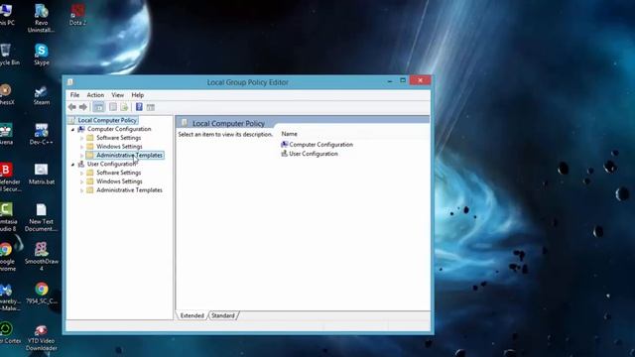Select Administrative Templates under Computer Configuration
Screen dimensions: 635x357
coord(129,155)
